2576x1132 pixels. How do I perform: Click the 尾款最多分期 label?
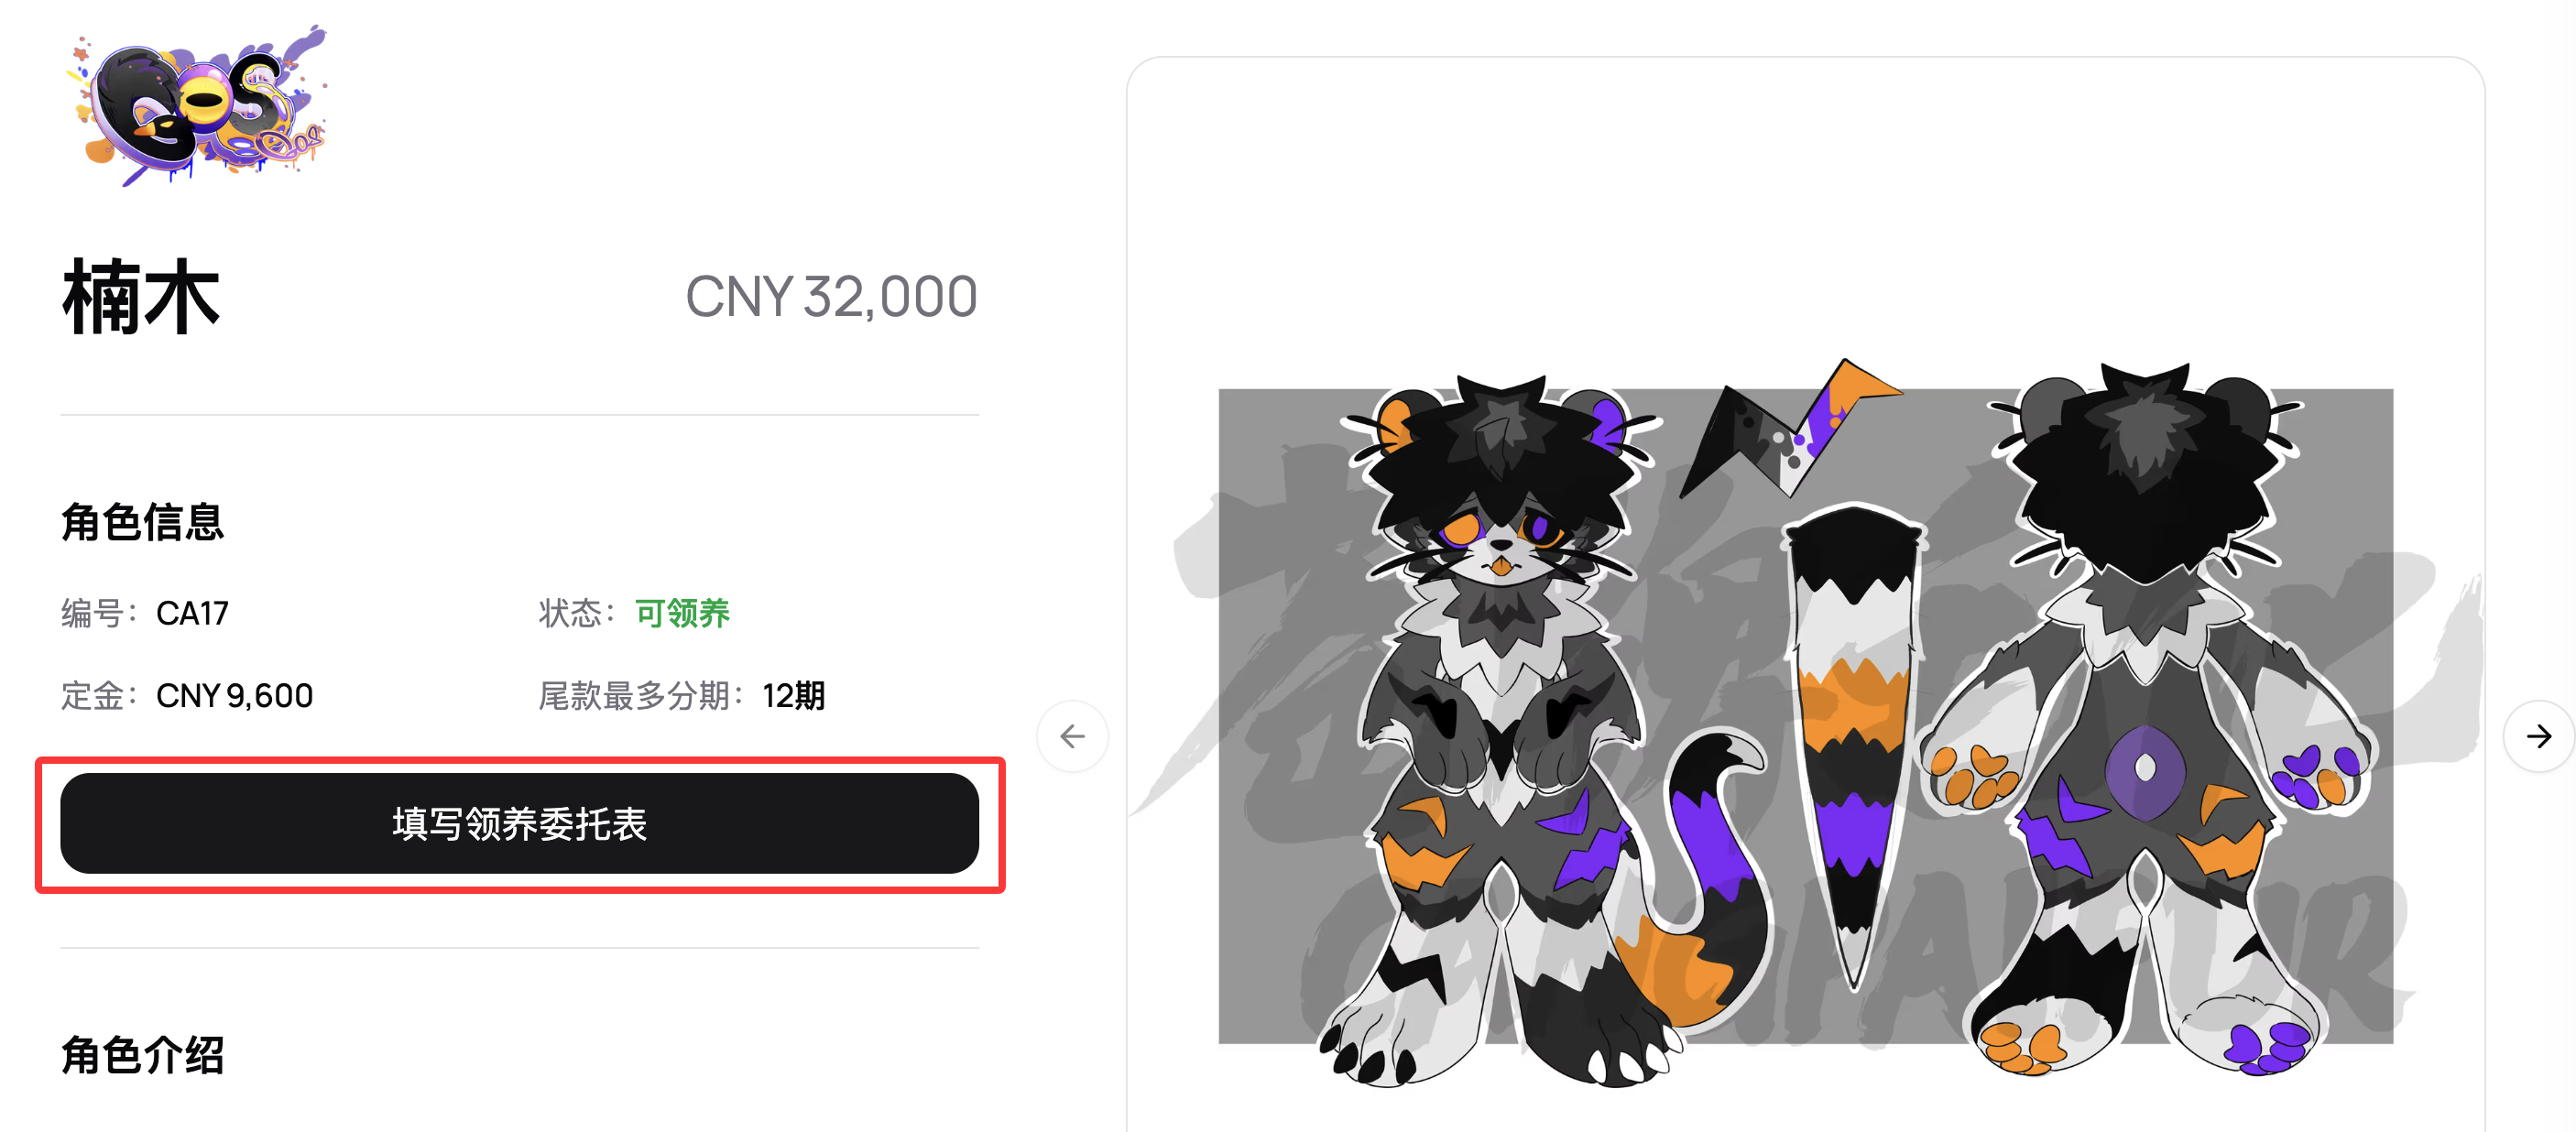pos(639,695)
